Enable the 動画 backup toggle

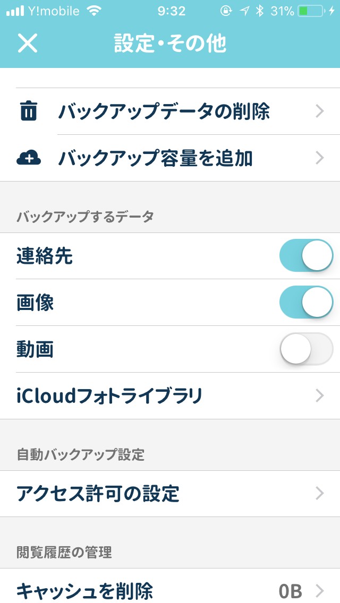click(x=305, y=349)
